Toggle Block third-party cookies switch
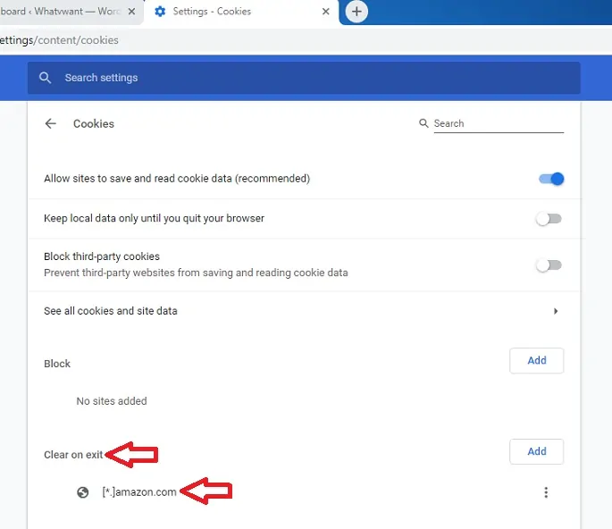 549,265
